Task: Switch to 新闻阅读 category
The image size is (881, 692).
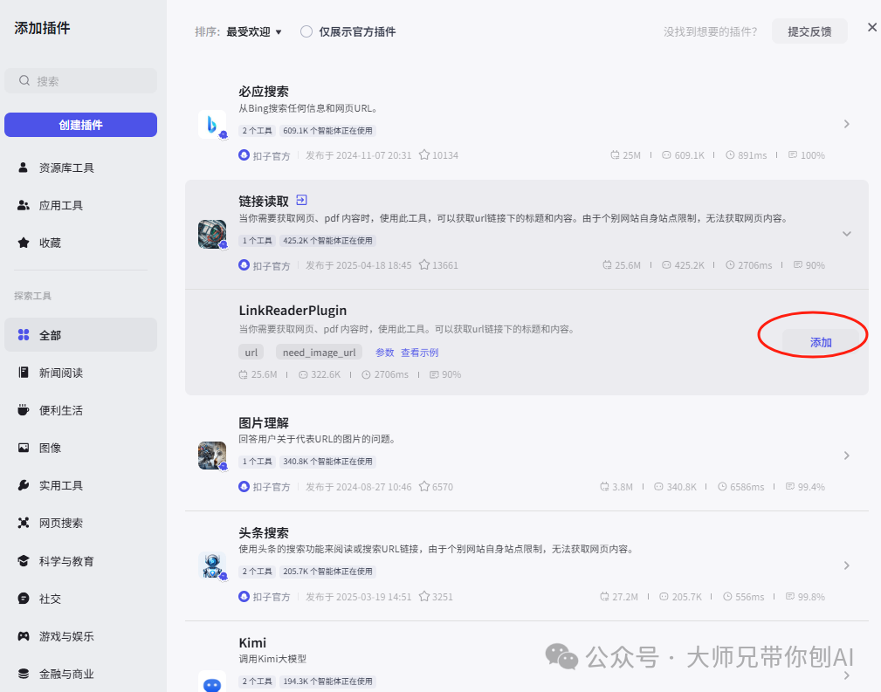Action: [x=80, y=373]
